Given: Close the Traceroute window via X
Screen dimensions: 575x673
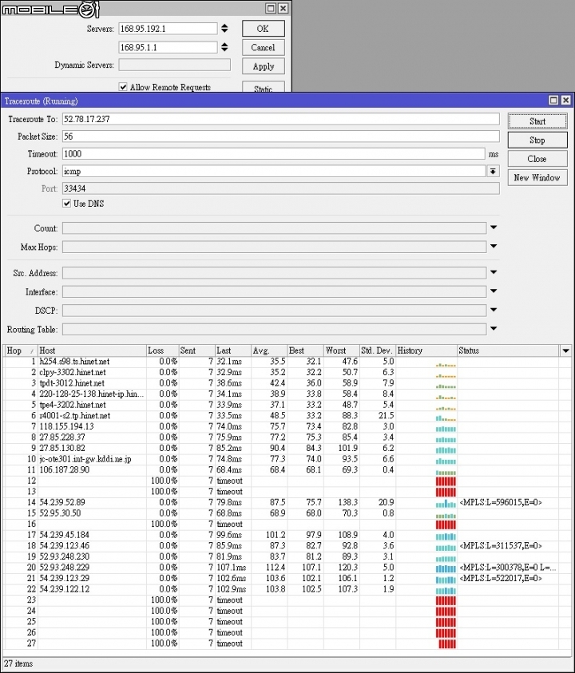Looking at the screenshot, I should coord(566,101).
